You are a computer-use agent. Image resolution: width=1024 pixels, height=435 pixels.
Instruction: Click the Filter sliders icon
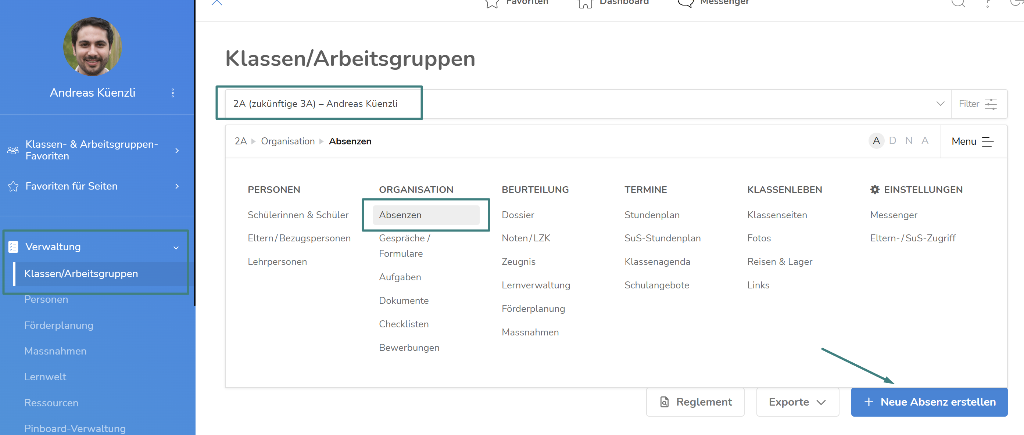(991, 104)
